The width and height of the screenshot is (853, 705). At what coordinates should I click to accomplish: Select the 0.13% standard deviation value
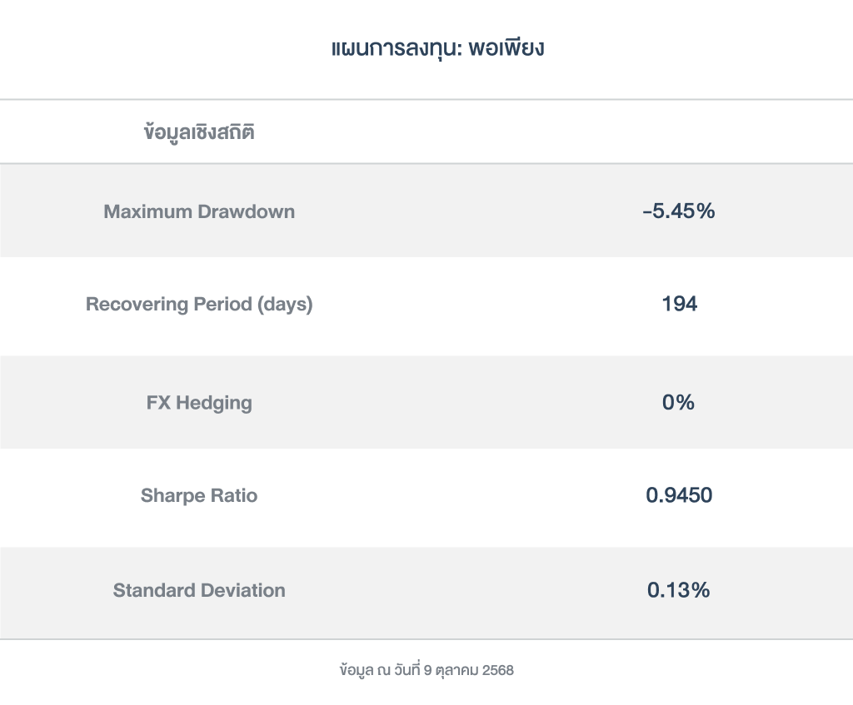[x=679, y=591]
